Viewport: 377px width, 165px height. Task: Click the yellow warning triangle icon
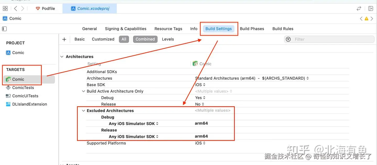(367, 19)
